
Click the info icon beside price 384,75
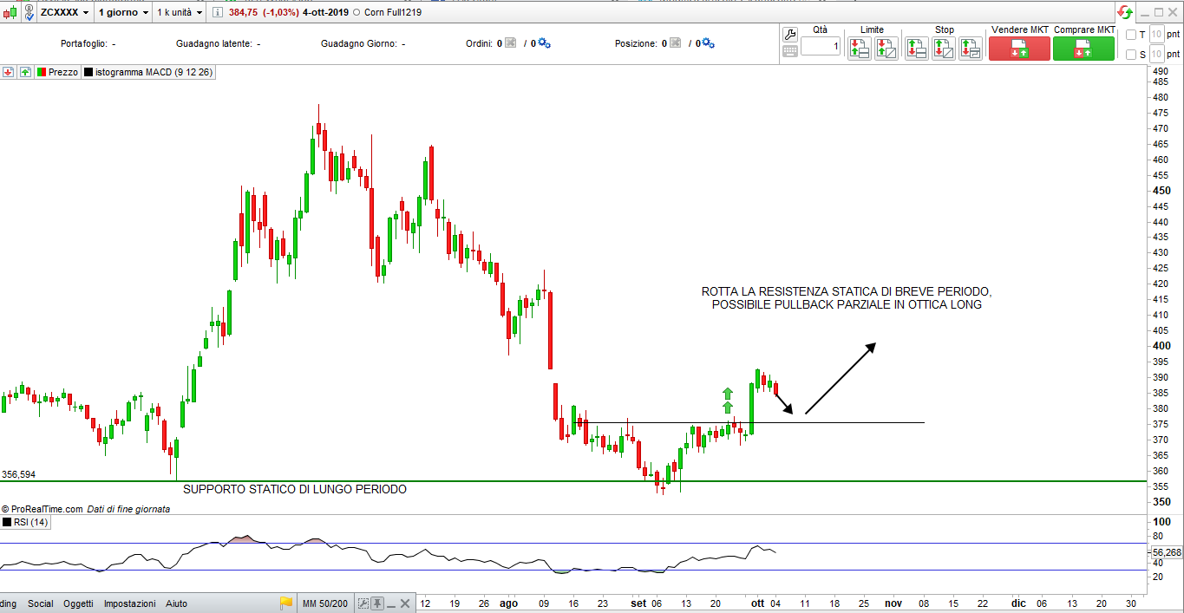tap(217, 13)
